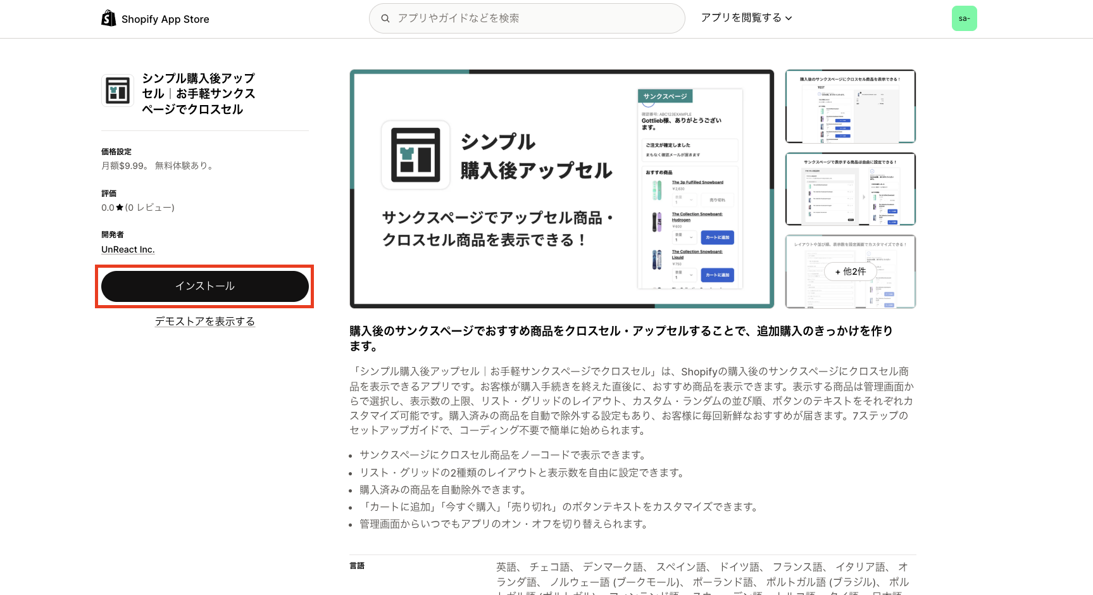Click the (0 レビュー) review count

pyautogui.click(x=149, y=208)
